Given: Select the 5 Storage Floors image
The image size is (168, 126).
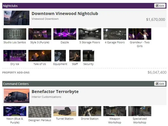Looking at the screenshot, I should click(x=90, y=34).
